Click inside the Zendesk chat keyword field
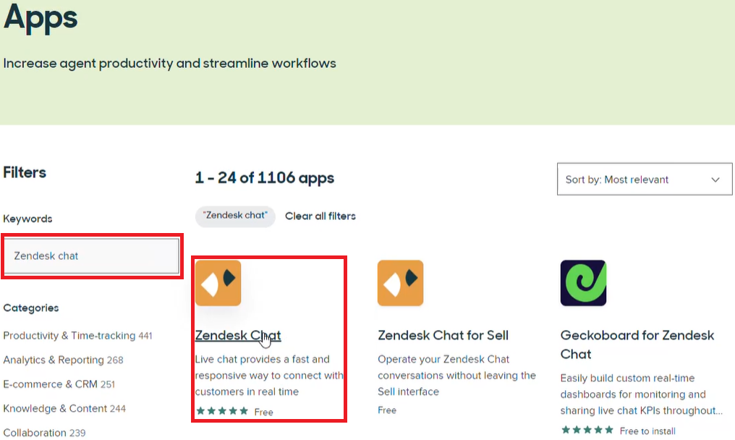This screenshot has height=440, width=735. 91,255
